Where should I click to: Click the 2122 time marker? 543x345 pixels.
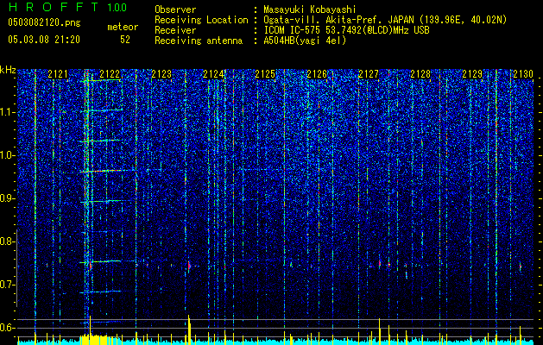(110, 74)
